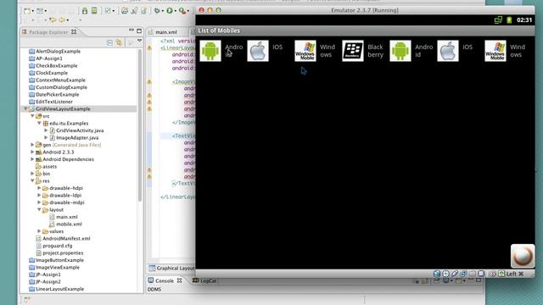Select AndroidManifest.xml file
The height and width of the screenshot is (305, 543).
tap(66, 239)
